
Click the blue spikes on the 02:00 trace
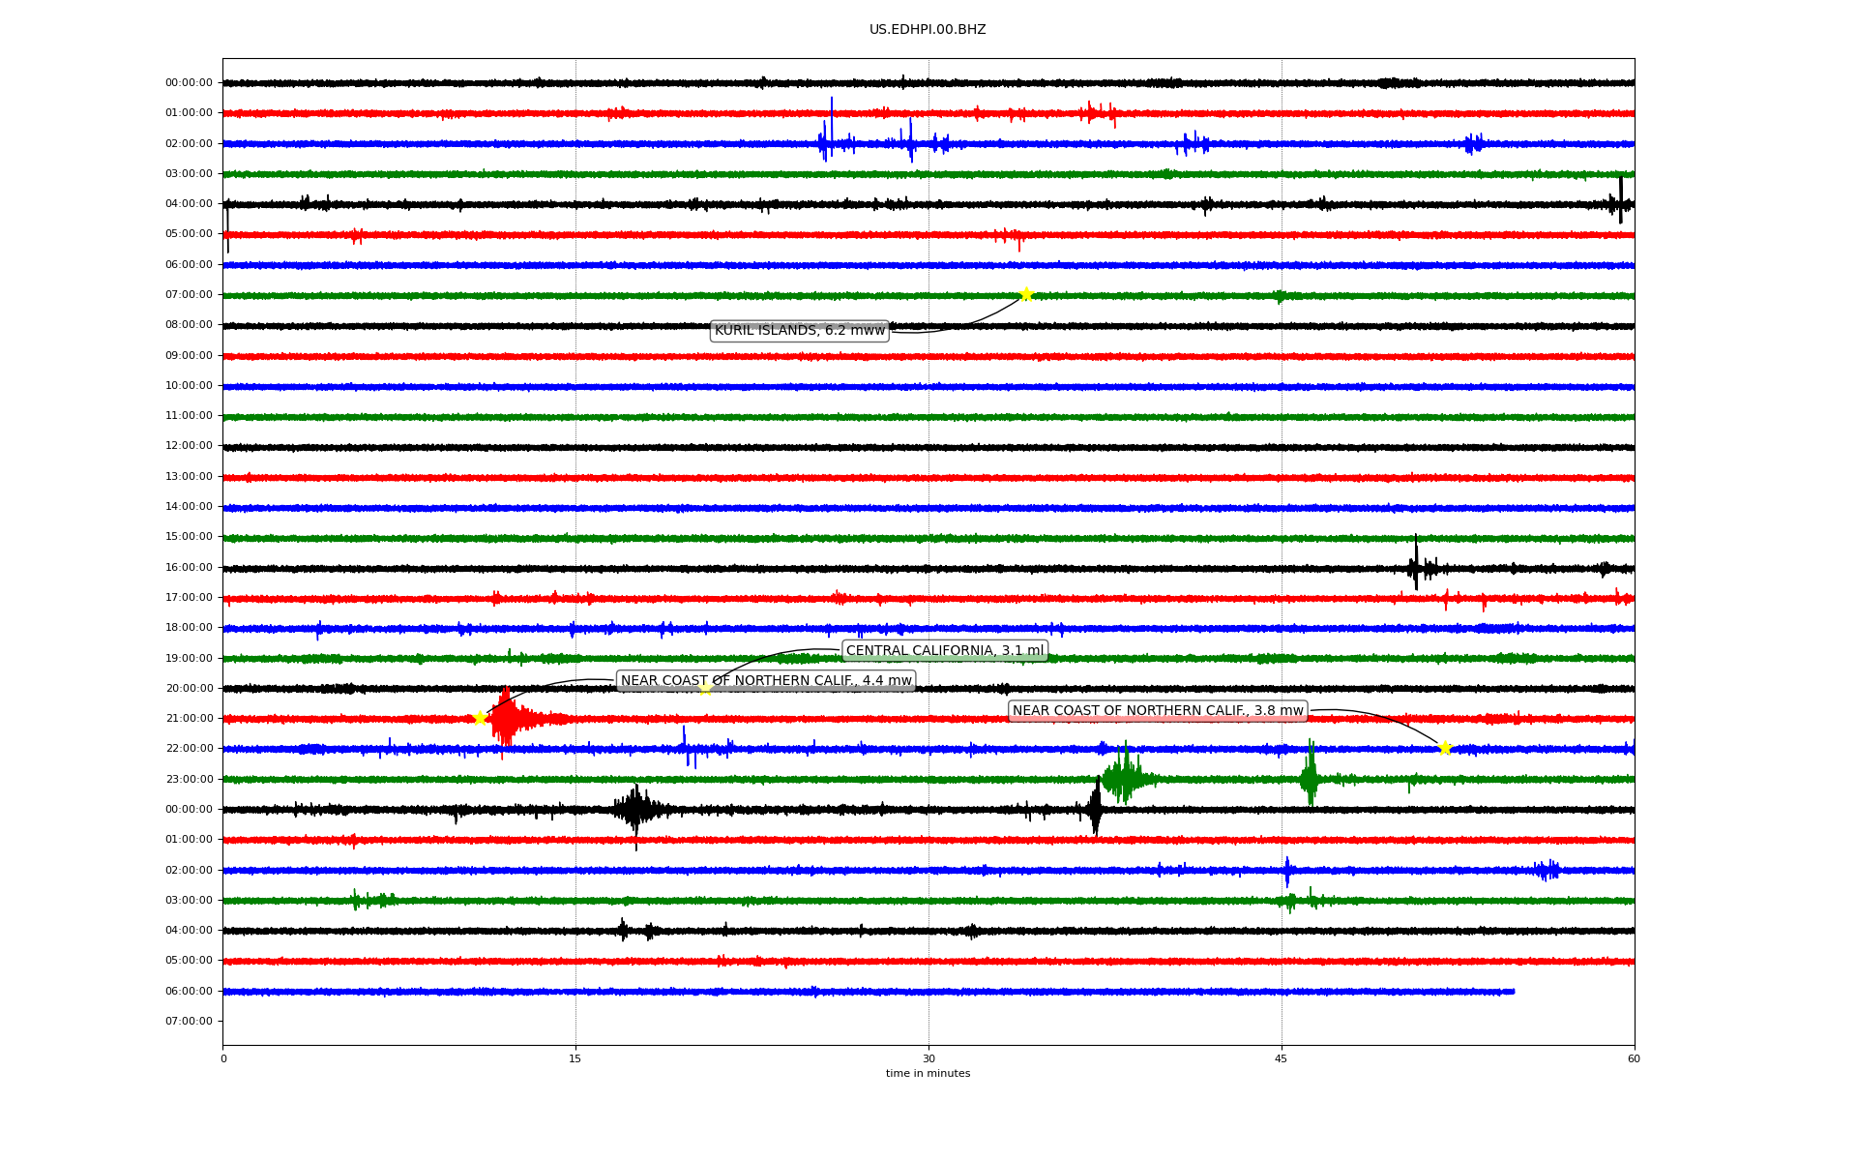click(830, 142)
